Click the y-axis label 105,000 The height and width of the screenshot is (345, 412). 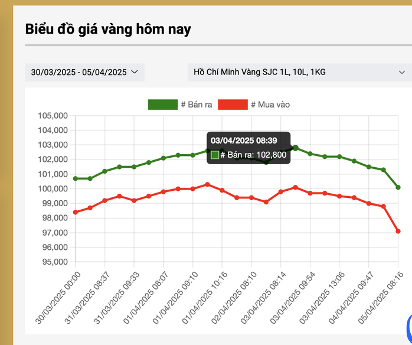pyautogui.click(x=53, y=116)
